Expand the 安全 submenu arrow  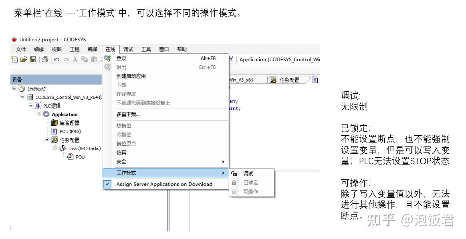tap(223, 162)
